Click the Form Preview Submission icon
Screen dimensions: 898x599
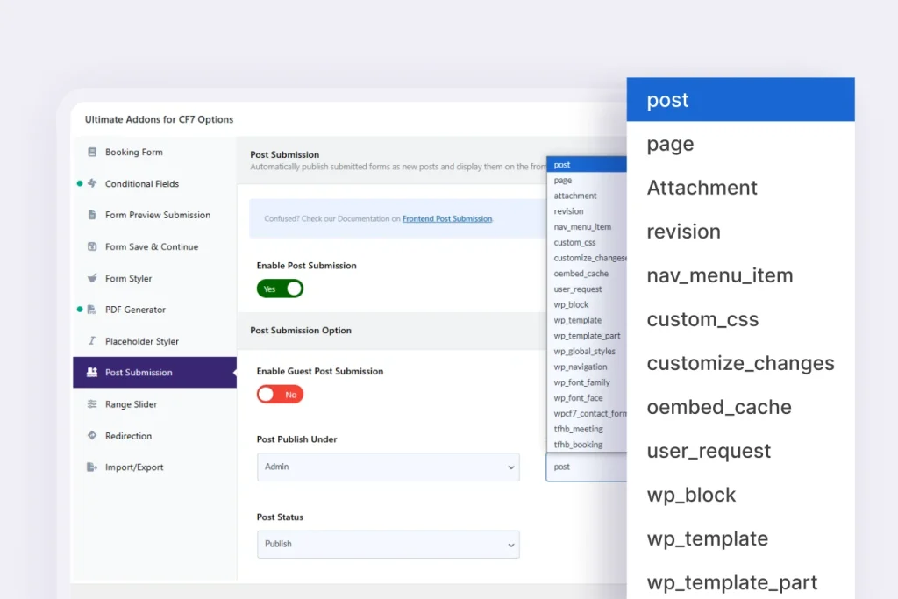pyautogui.click(x=91, y=215)
